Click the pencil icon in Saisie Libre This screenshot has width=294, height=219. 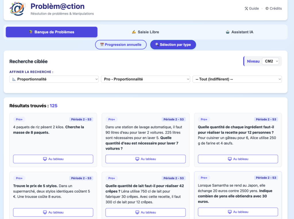134,32
